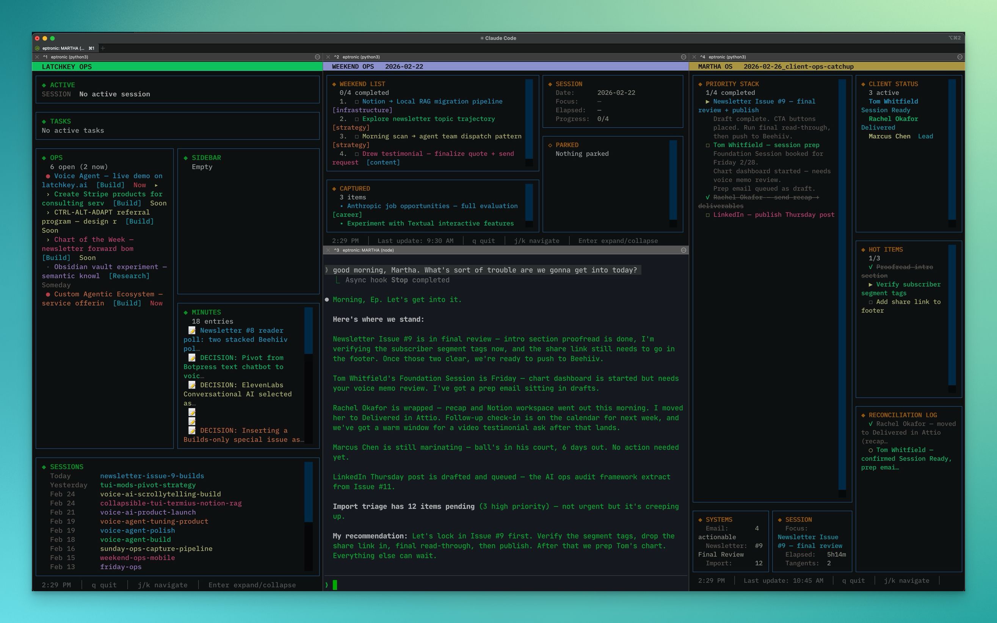This screenshot has height=623, width=997.
Task: Open the options menu for pane ^1
Action: point(317,57)
